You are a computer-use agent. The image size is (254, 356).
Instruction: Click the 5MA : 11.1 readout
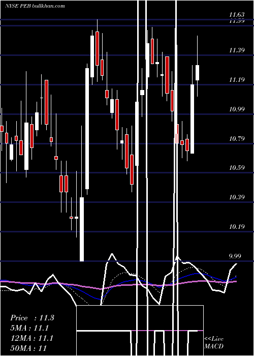tap(29, 328)
